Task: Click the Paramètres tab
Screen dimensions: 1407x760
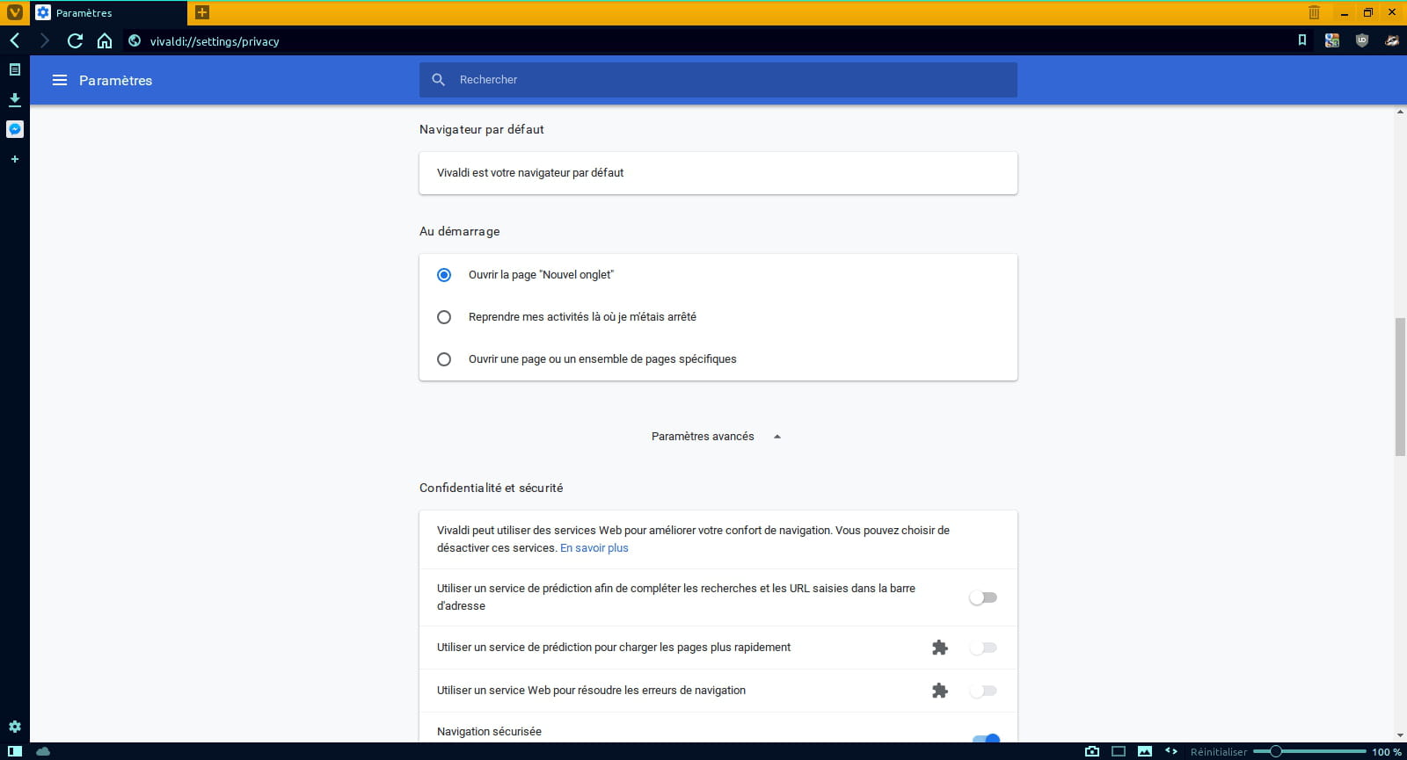Action: (x=108, y=13)
